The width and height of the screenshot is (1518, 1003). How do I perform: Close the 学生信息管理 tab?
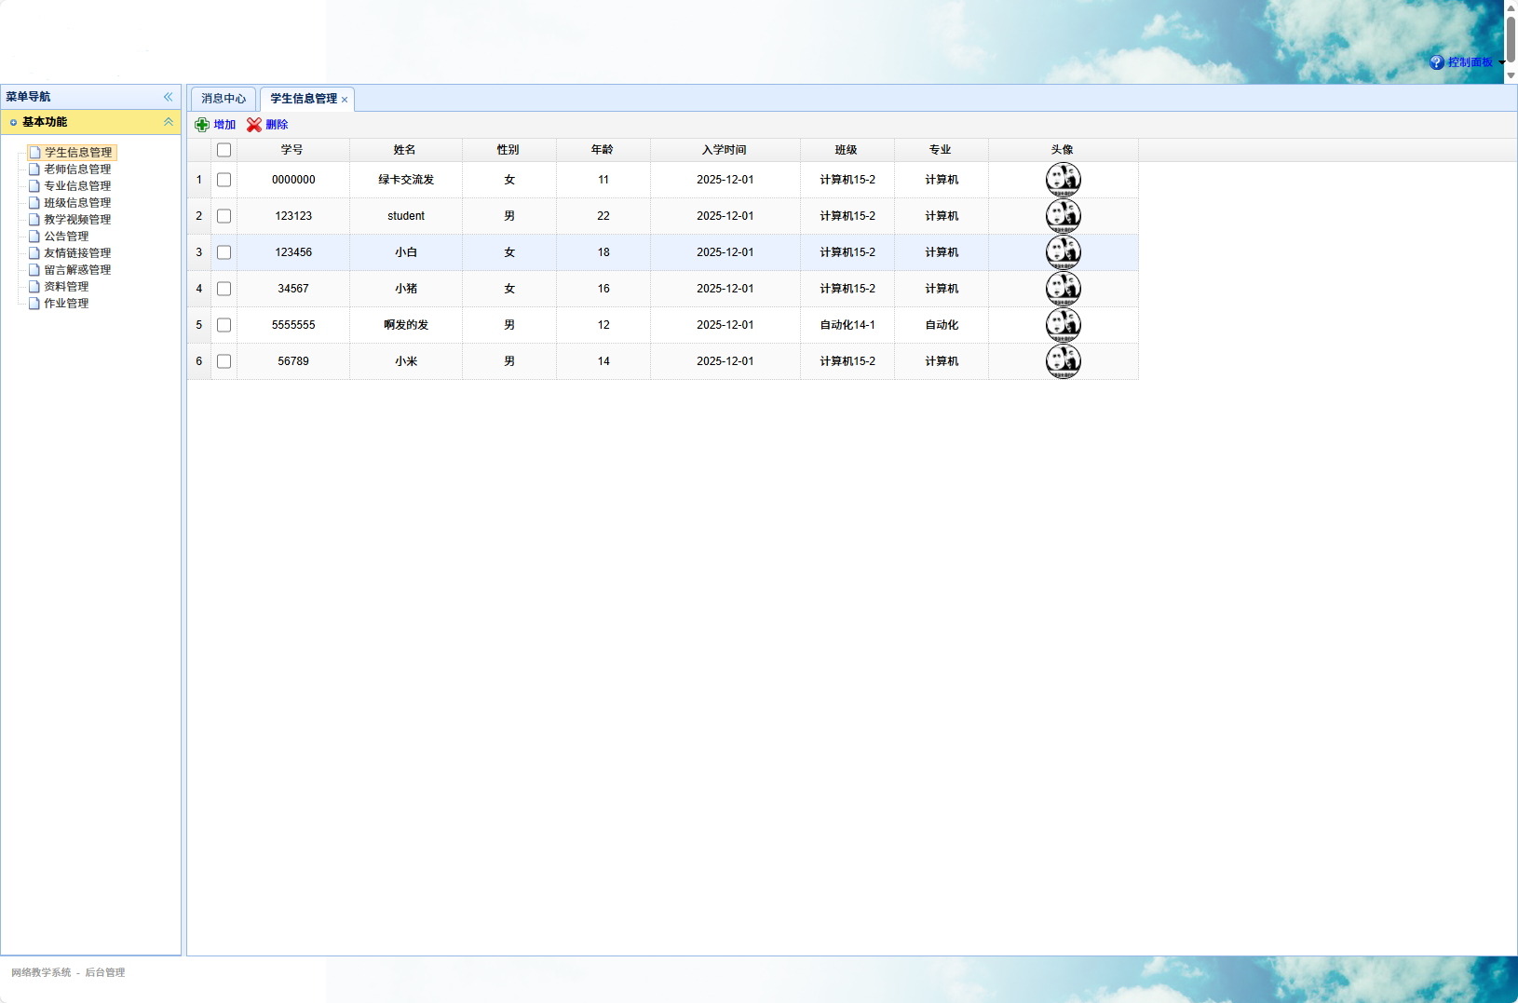[345, 100]
